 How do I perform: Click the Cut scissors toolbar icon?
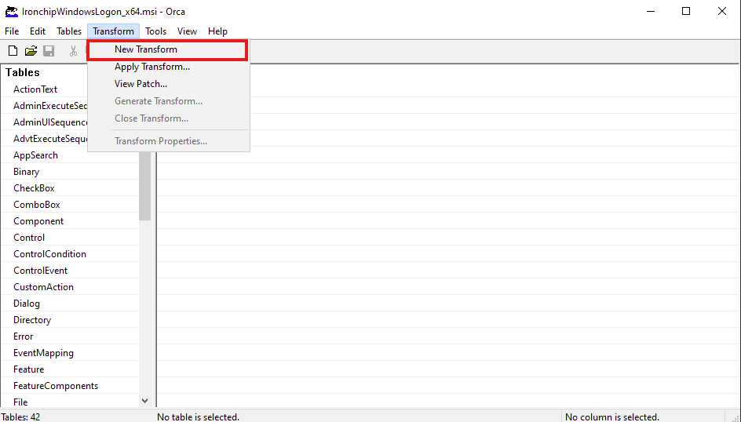point(73,51)
